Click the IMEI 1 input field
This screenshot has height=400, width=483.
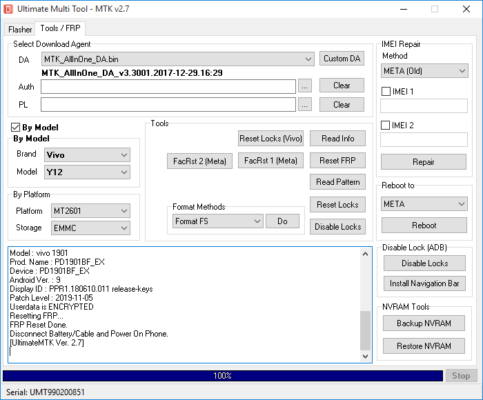[424, 106]
